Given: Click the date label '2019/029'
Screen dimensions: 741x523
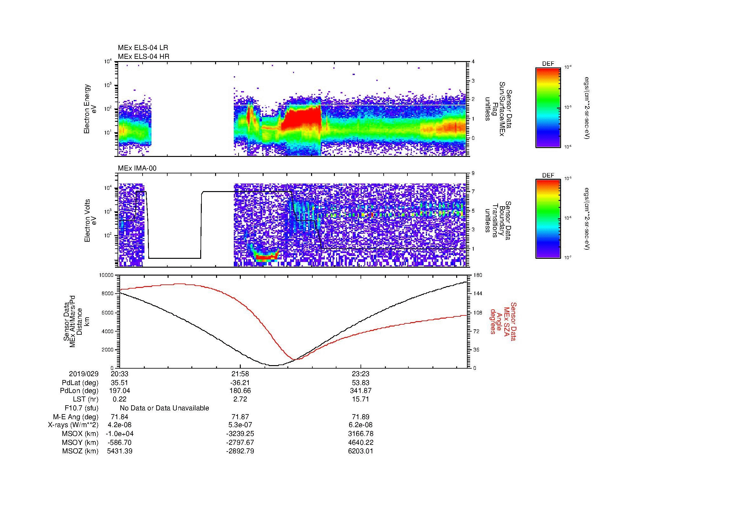Looking at the screenshot, I should (x=84, y=374).
